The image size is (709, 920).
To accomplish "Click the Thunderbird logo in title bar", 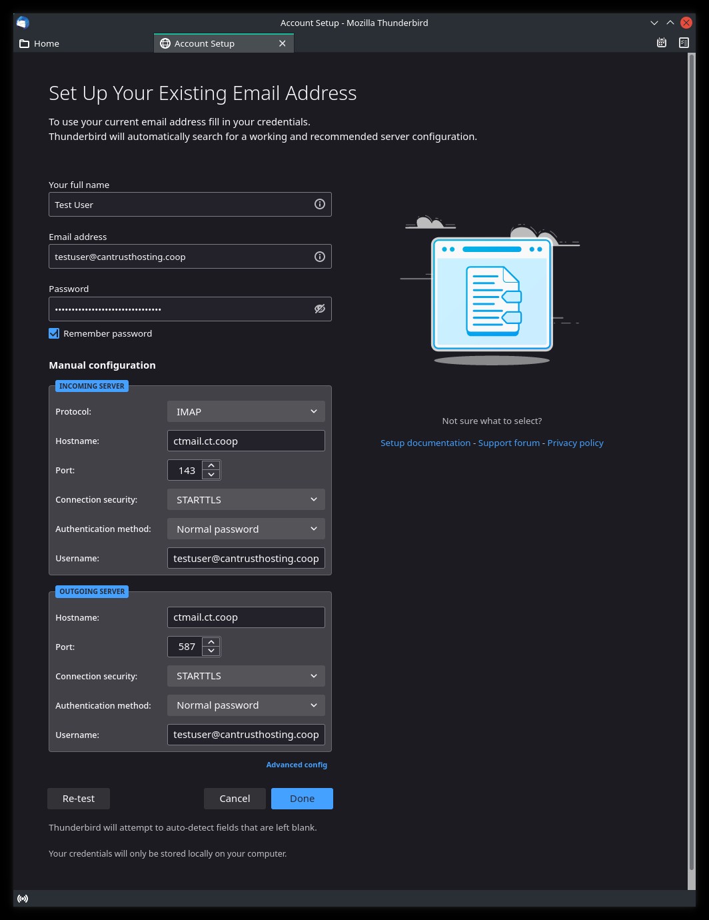I will pyautogui.click(x=23, y=23).
